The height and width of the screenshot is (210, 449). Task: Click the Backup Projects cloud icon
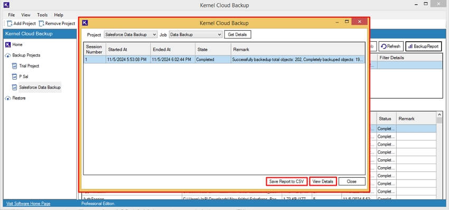(8, 55)
